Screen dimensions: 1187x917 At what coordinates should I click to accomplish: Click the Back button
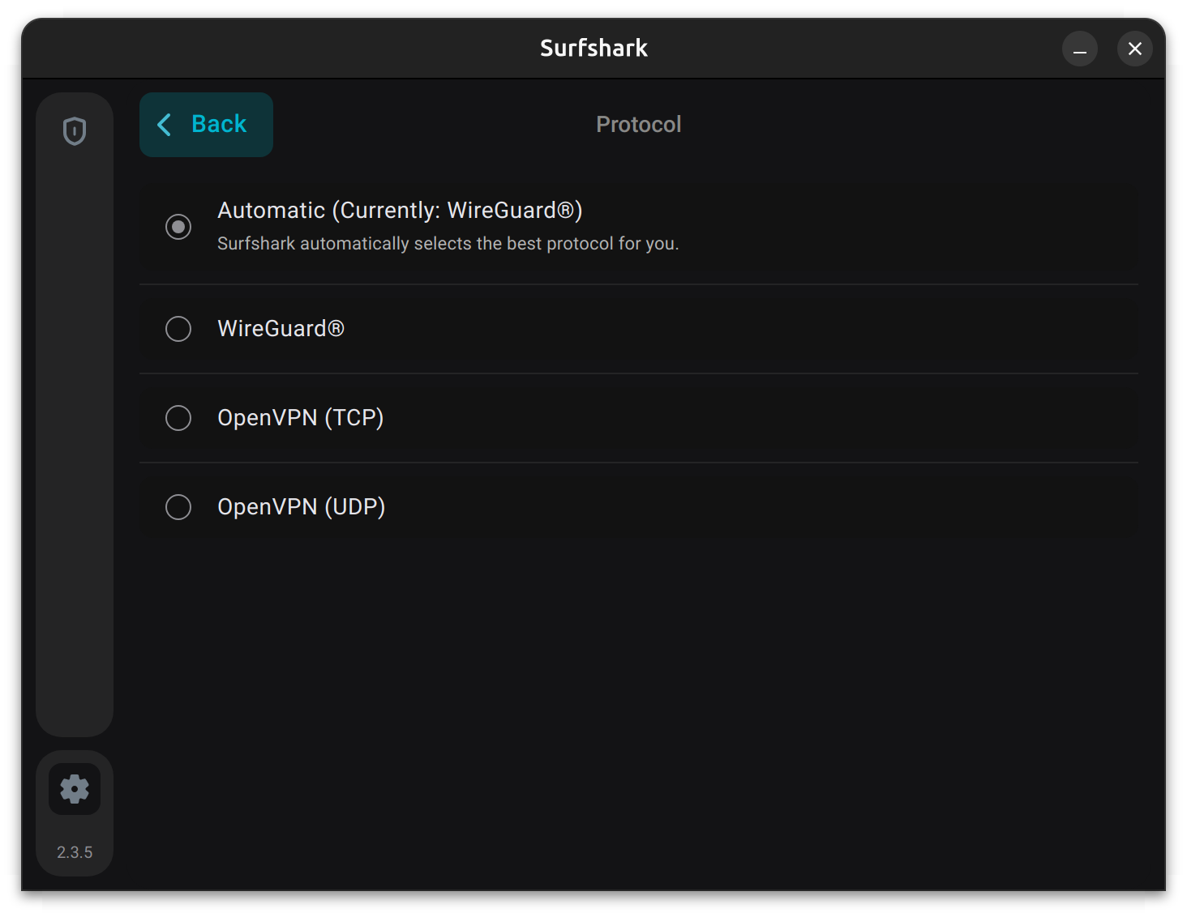(x=206, y=124)
